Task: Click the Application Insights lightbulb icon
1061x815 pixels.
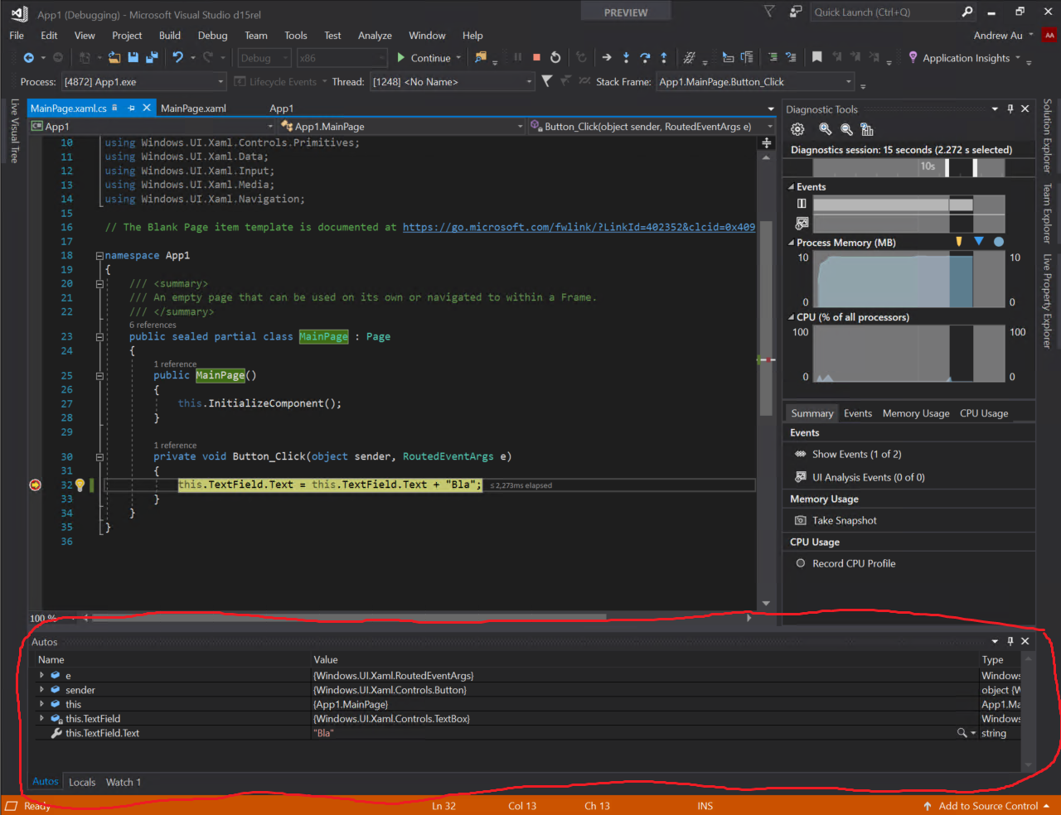Action: [x=913, y=57]
